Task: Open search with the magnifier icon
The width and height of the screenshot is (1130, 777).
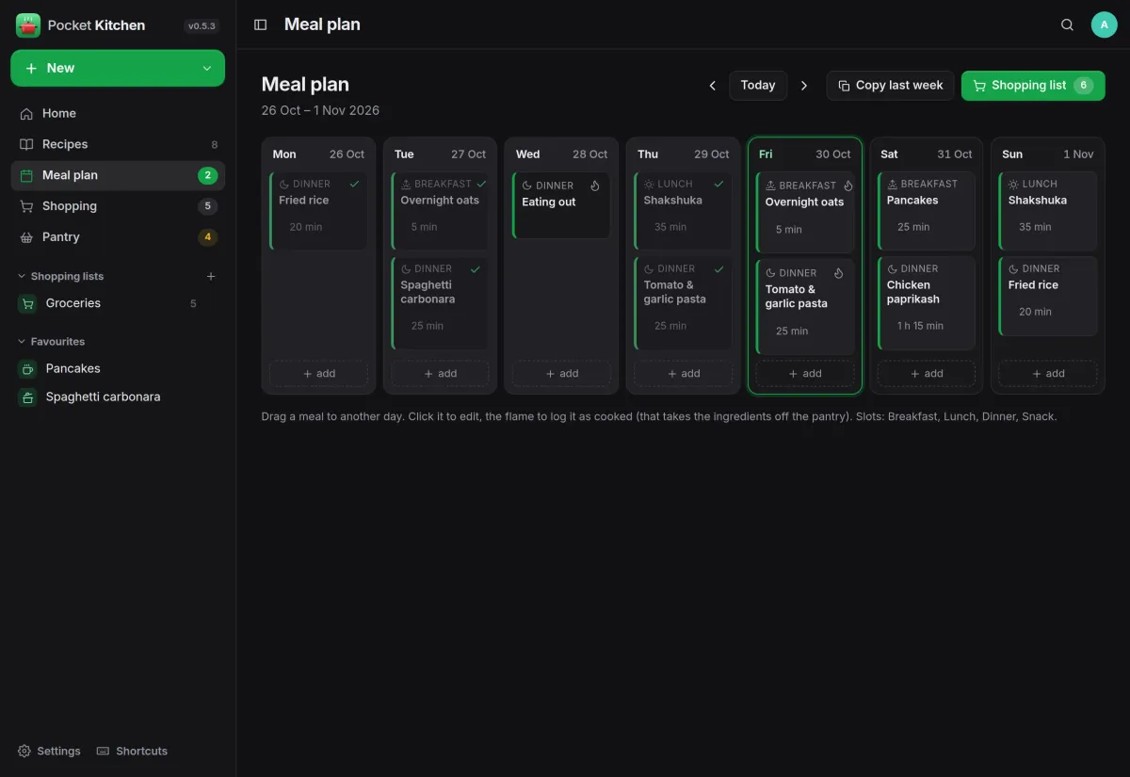Action: click(1067, 24)
